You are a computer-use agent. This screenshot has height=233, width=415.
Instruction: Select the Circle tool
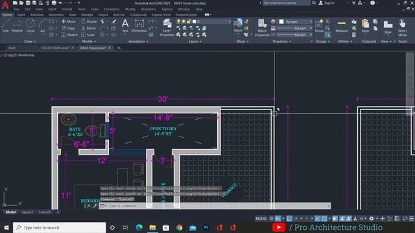point(30,26)
